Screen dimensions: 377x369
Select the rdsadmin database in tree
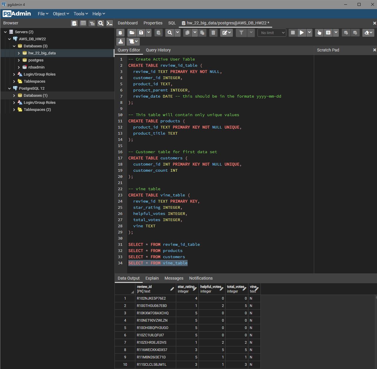tap(36, 67)
